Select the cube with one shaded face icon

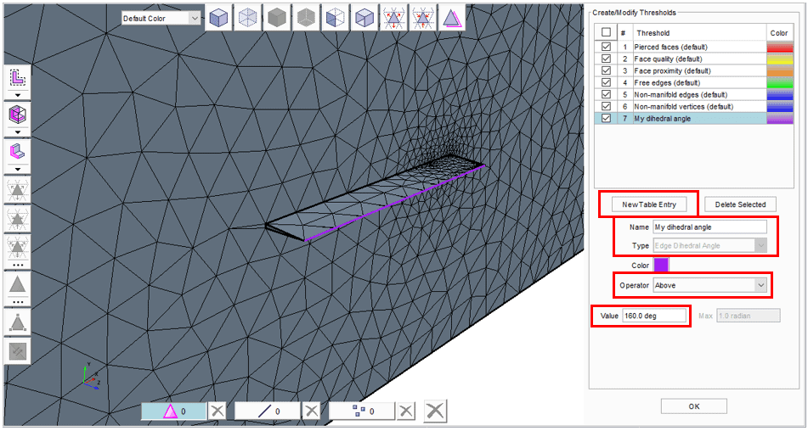336,19
